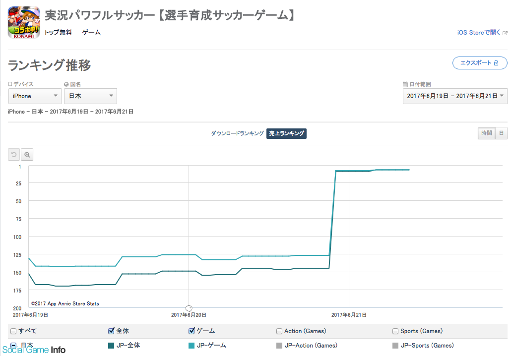This screenshot has height=356, width=513.
Task: Click the filter summary line below the dropdowns
Action: click(x=70, y=112)
